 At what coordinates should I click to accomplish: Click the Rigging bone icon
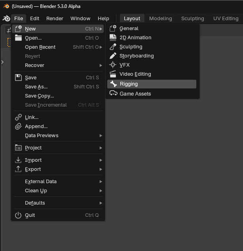[x=114, y=84]
